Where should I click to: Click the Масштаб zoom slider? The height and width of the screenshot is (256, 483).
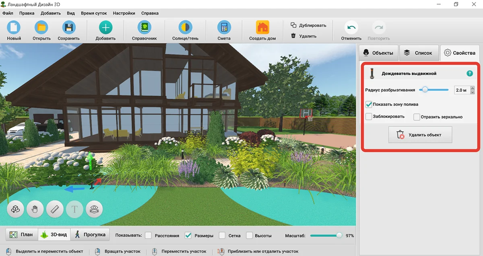coord(326,235)
